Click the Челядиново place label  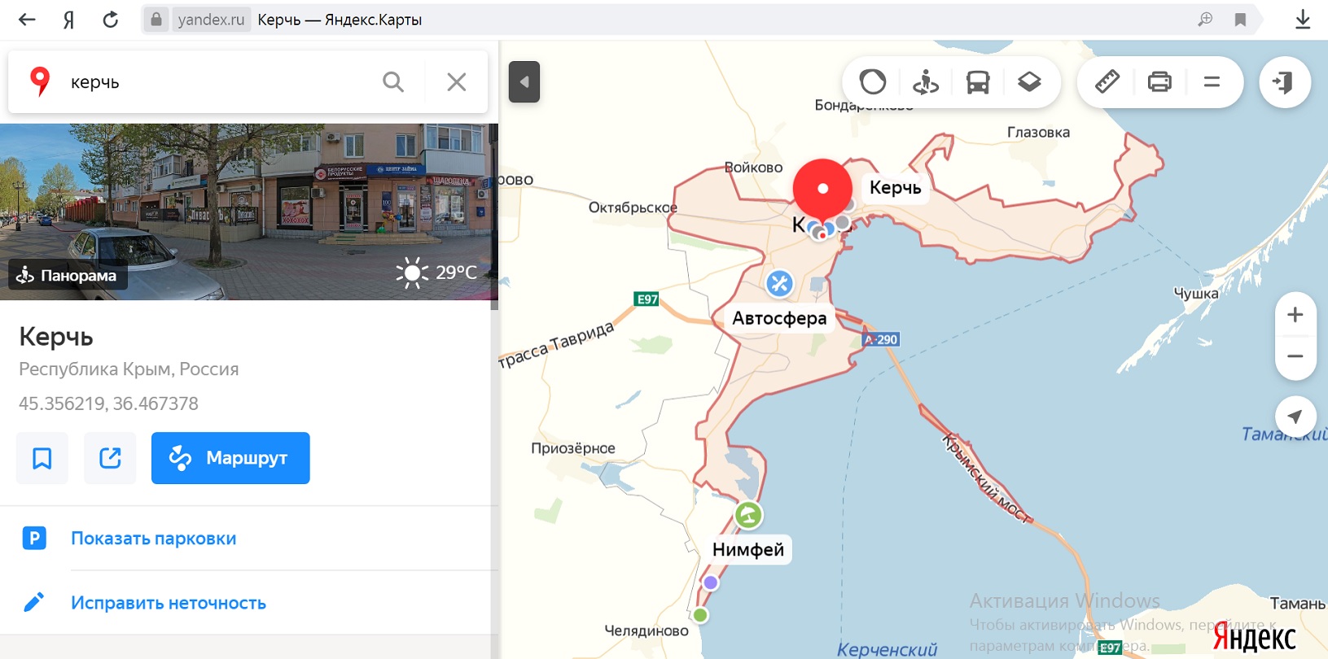tap(646, 631)
